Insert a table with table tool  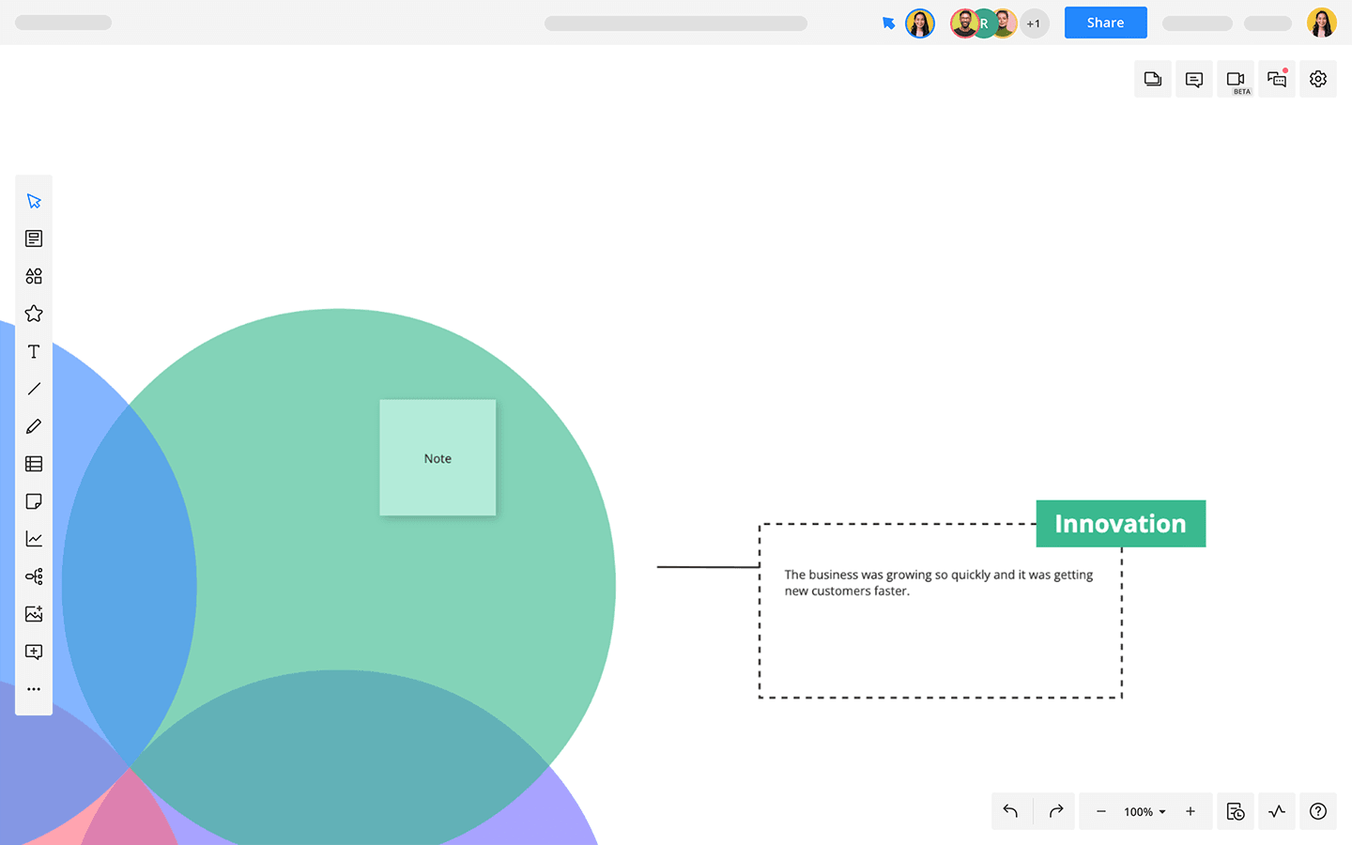(x=34, y=464)
